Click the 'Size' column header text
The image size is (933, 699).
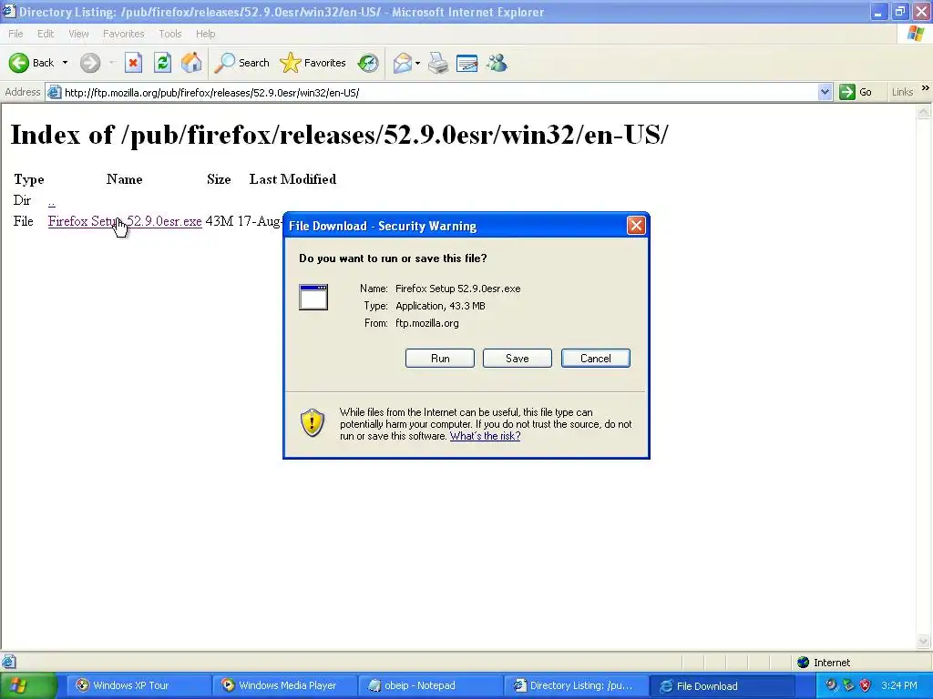coord(219,179)
